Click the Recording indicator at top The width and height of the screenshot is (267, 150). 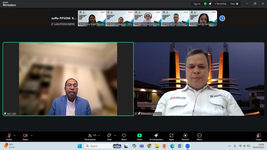[x=220, y=4]
